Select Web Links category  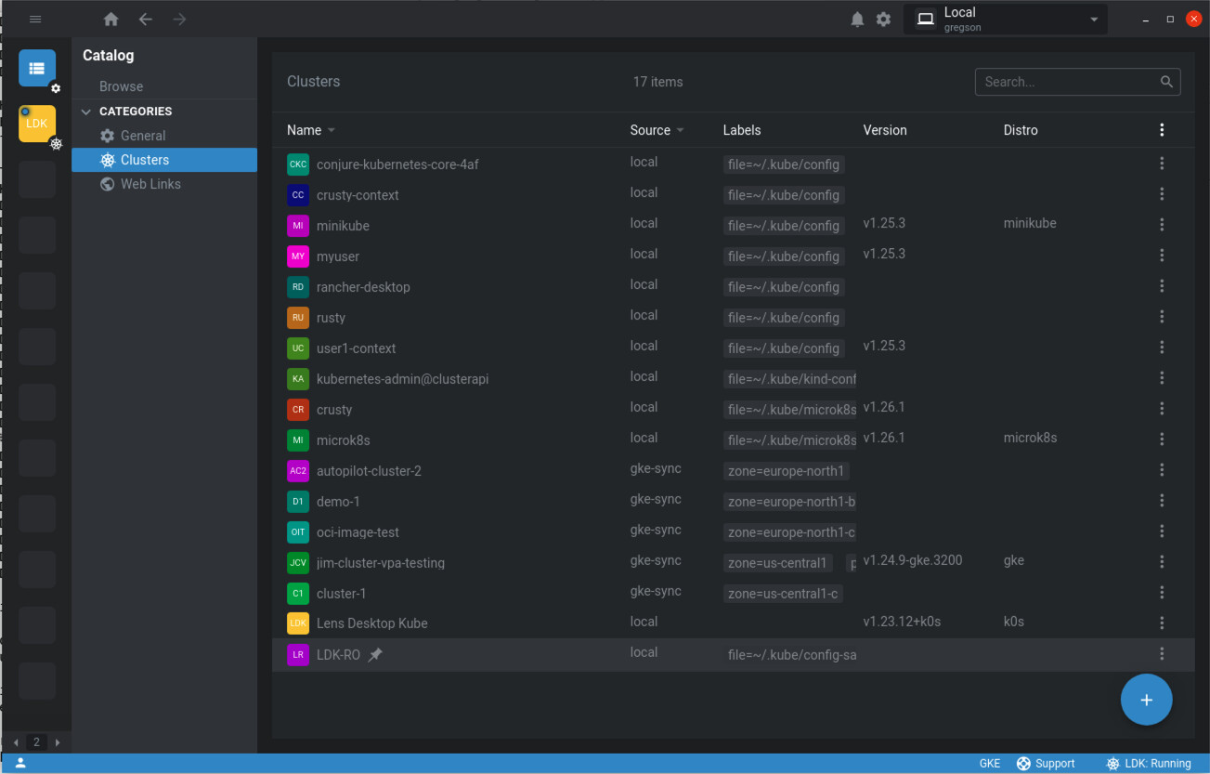coord(150,184)
